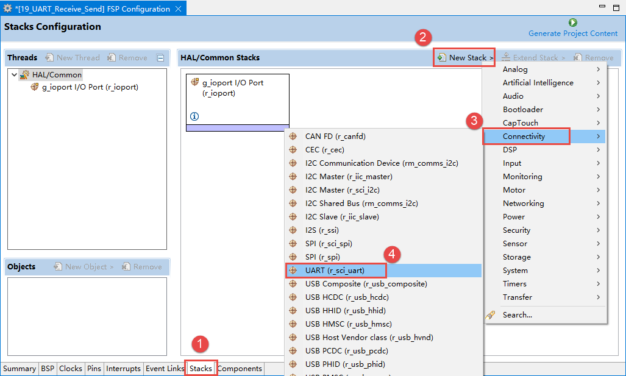
Task: Open the Clocks tab
Action: pos(71,369)
